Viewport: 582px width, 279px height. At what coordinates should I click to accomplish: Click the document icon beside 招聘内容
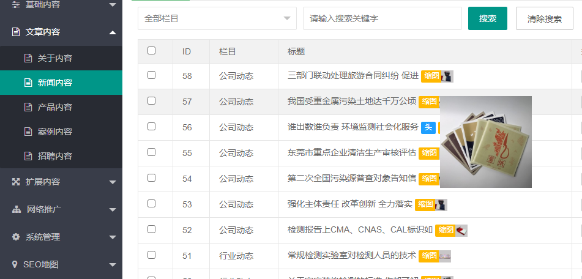click(x=28, y=156)
